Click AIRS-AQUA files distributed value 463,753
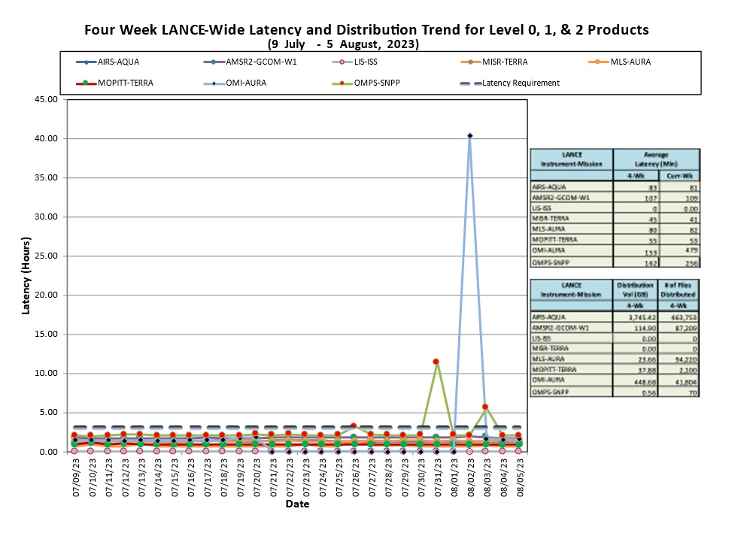The width and height of the screenshot is (741, 539). pyautogui.click(x=683, y=317)
